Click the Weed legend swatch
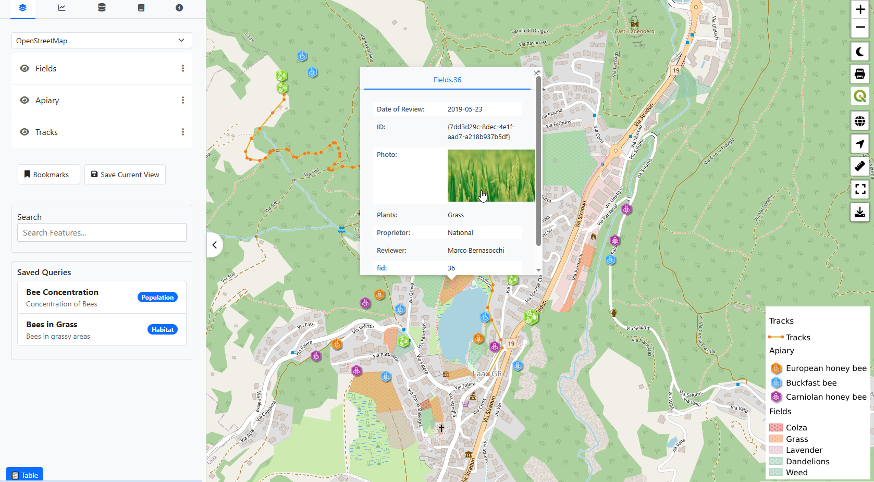Screen dimensions: 874x482 coord(776,472)
